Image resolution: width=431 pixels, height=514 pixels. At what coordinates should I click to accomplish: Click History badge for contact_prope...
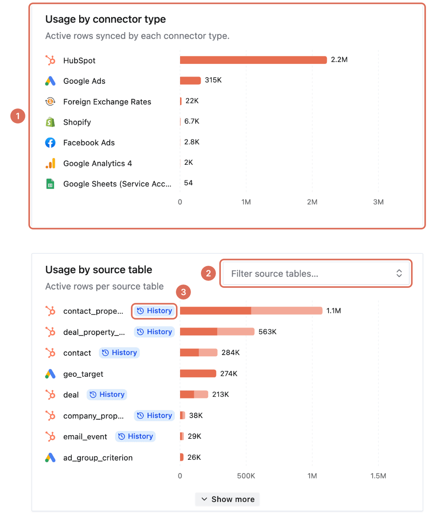pos(155,311)
